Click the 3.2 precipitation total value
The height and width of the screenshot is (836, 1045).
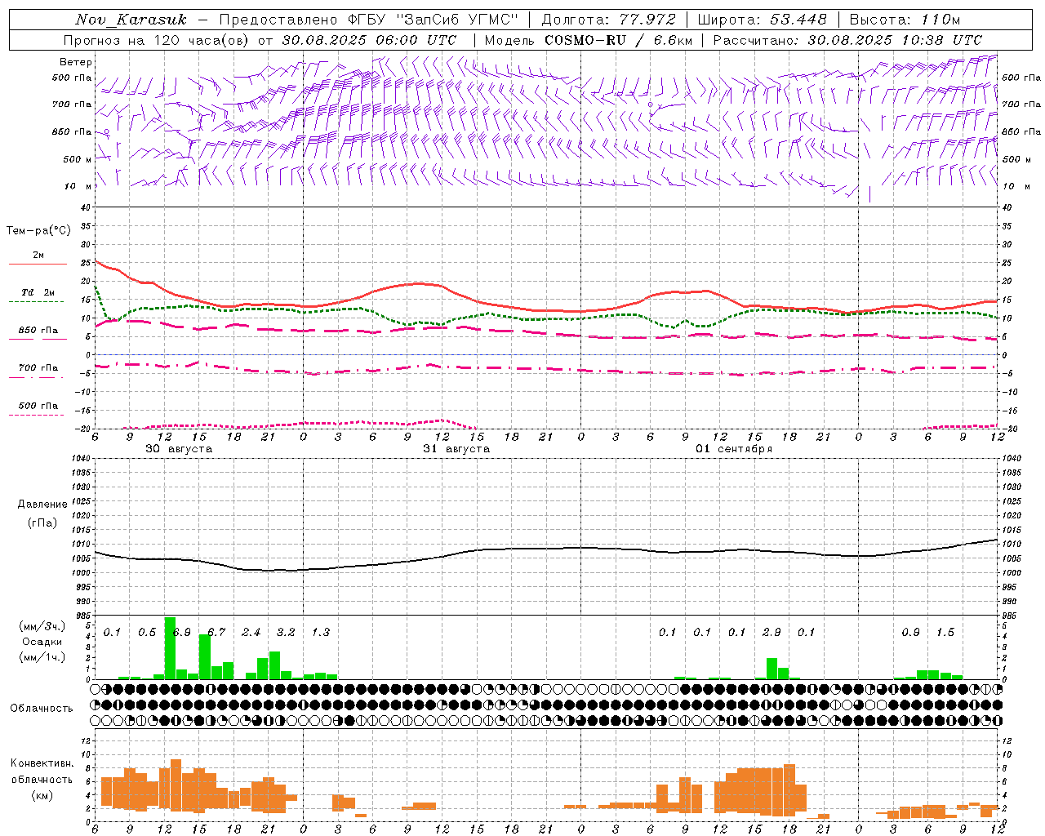pyautogui.click(x=286, y=633)
